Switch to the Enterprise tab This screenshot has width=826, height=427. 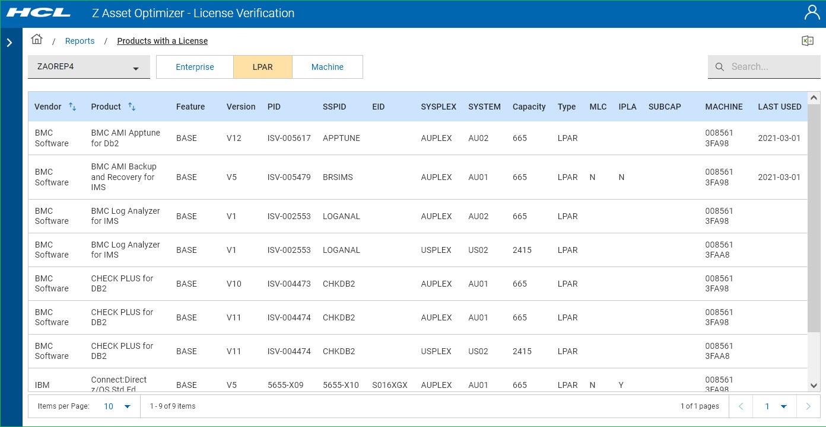[195, 67]
